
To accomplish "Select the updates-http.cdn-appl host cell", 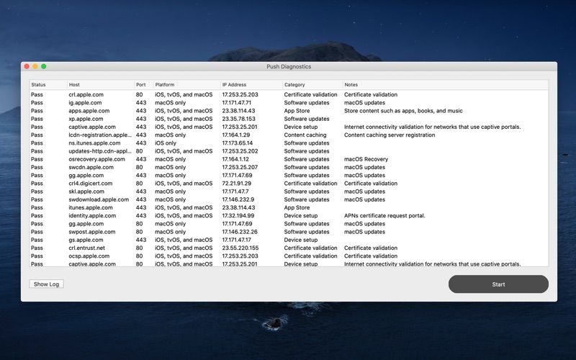I will 100,151.
